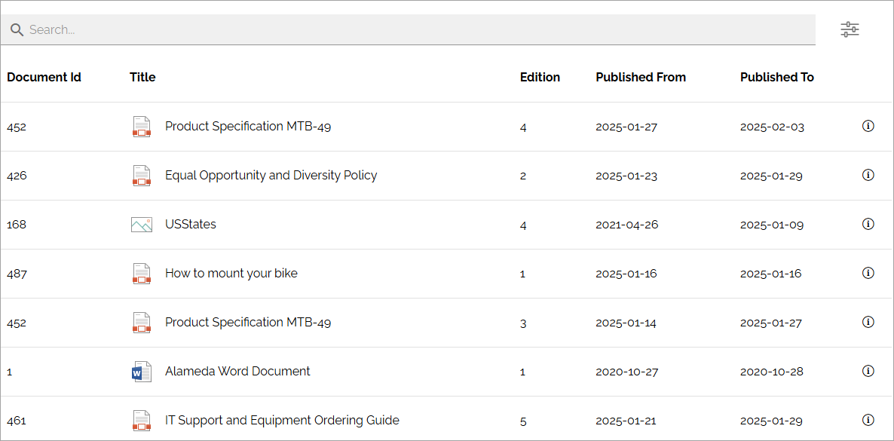Click the image file icon beside USStates
This screenshot has width=894, height=441.
pos(142,225)
